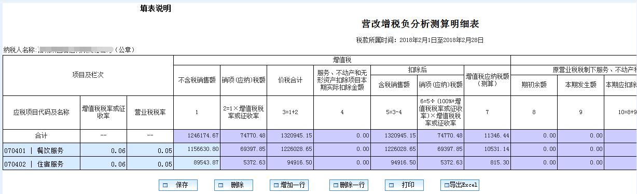Click the formula cell 3=1+2
Screen dimensions: 637x194
click(290, 112)
